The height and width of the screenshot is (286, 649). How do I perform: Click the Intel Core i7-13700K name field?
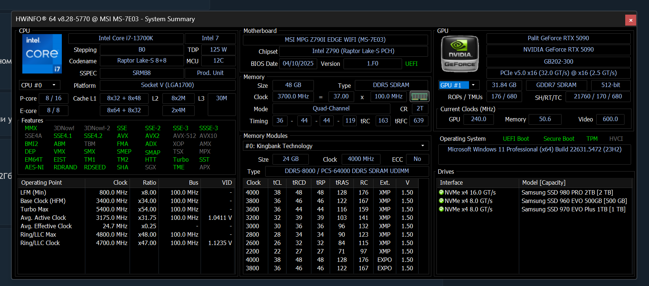coord(126,38)
